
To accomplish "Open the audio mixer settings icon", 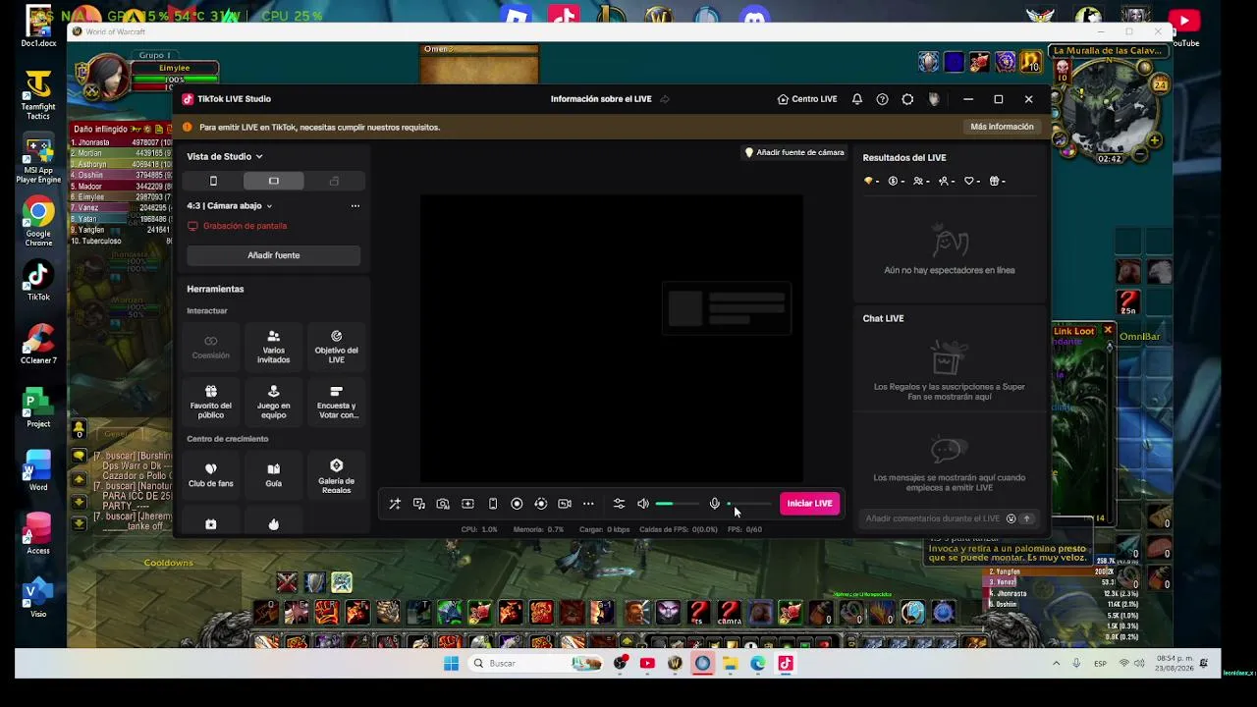I will point(619,504).
